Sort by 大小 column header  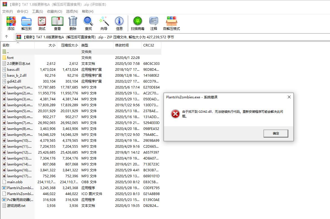coord(46,45)
